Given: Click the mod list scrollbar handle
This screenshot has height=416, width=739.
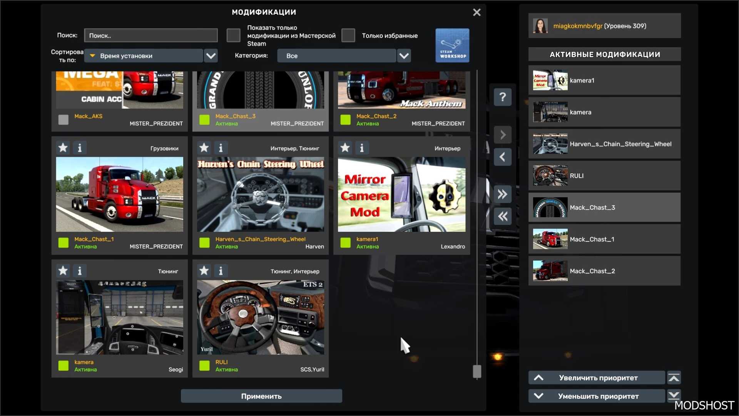Looking at the screenshot, I should point(477,371).
